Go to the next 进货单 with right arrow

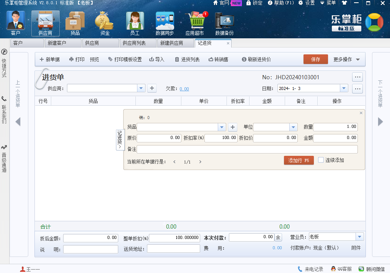pyautogui.click(x=380, y=122)
